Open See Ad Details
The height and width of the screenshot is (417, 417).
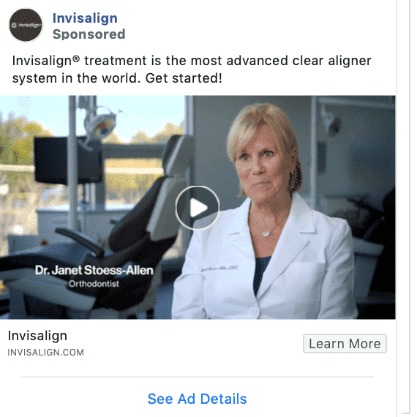pos(197,399)
